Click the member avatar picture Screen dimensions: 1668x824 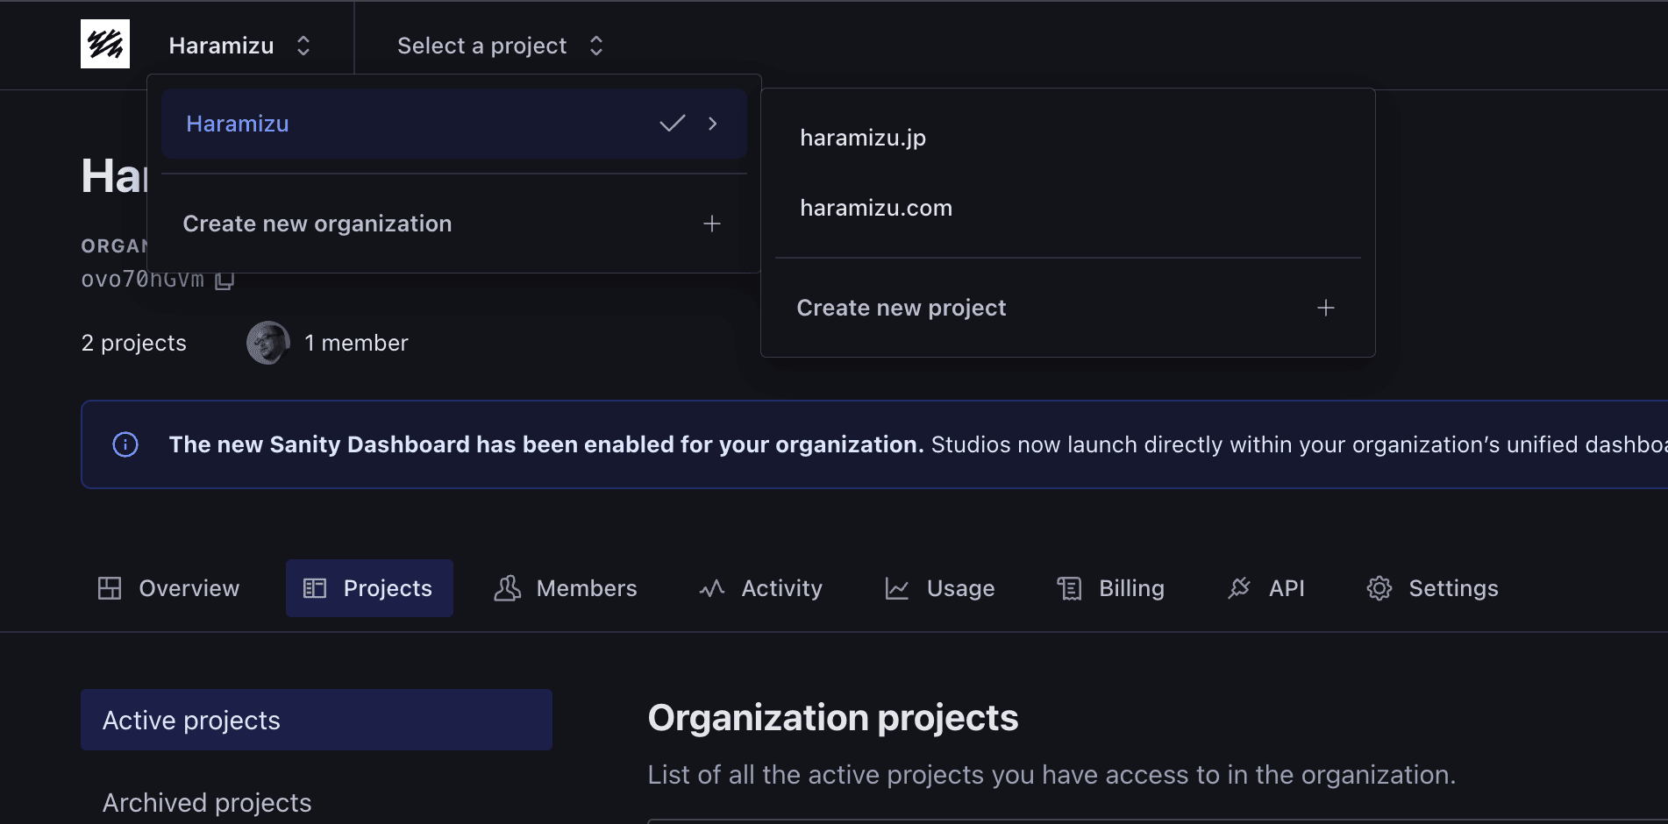267,343
